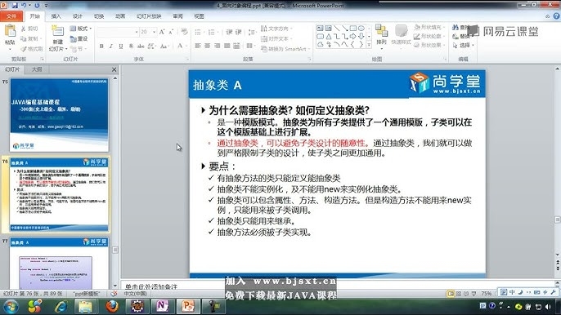561x315 pixels.
Task: Switch to the Slide Show (幻灯片放映) tab
Action: pos(149,16)
